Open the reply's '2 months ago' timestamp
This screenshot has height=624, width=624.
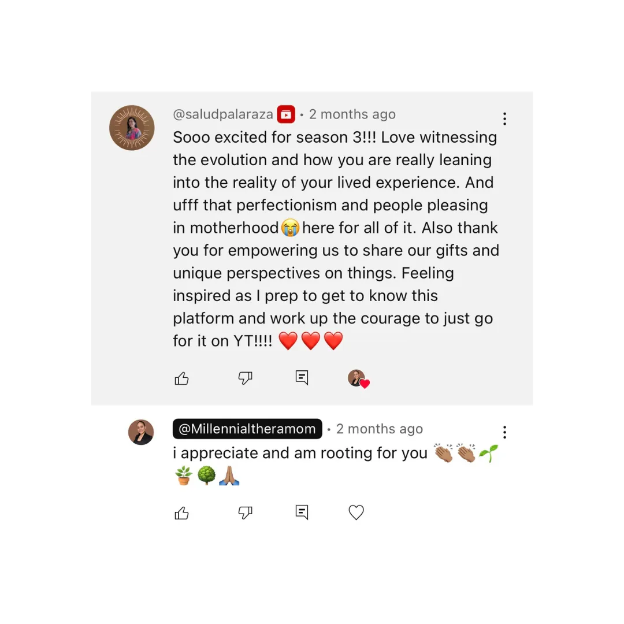tap(379, 429)
